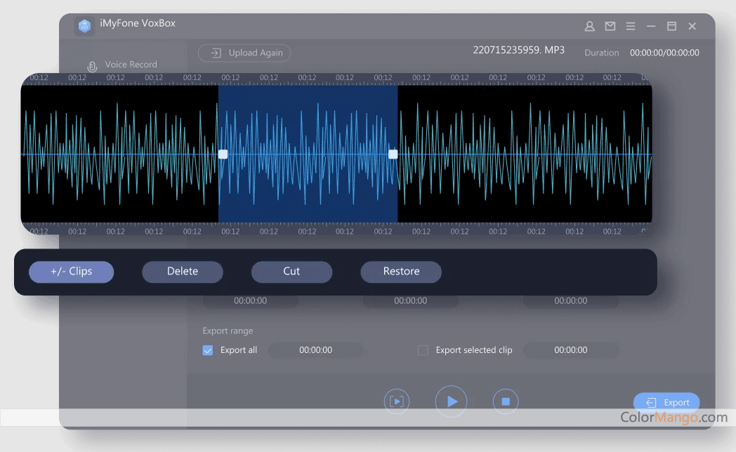
Task: Enable the Export selected clip checkbox
Action: click(423, 350)
